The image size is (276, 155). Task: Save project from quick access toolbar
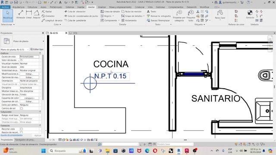[16, 2]
